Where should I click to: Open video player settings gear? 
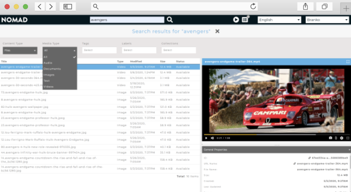(x=342, y=138)
